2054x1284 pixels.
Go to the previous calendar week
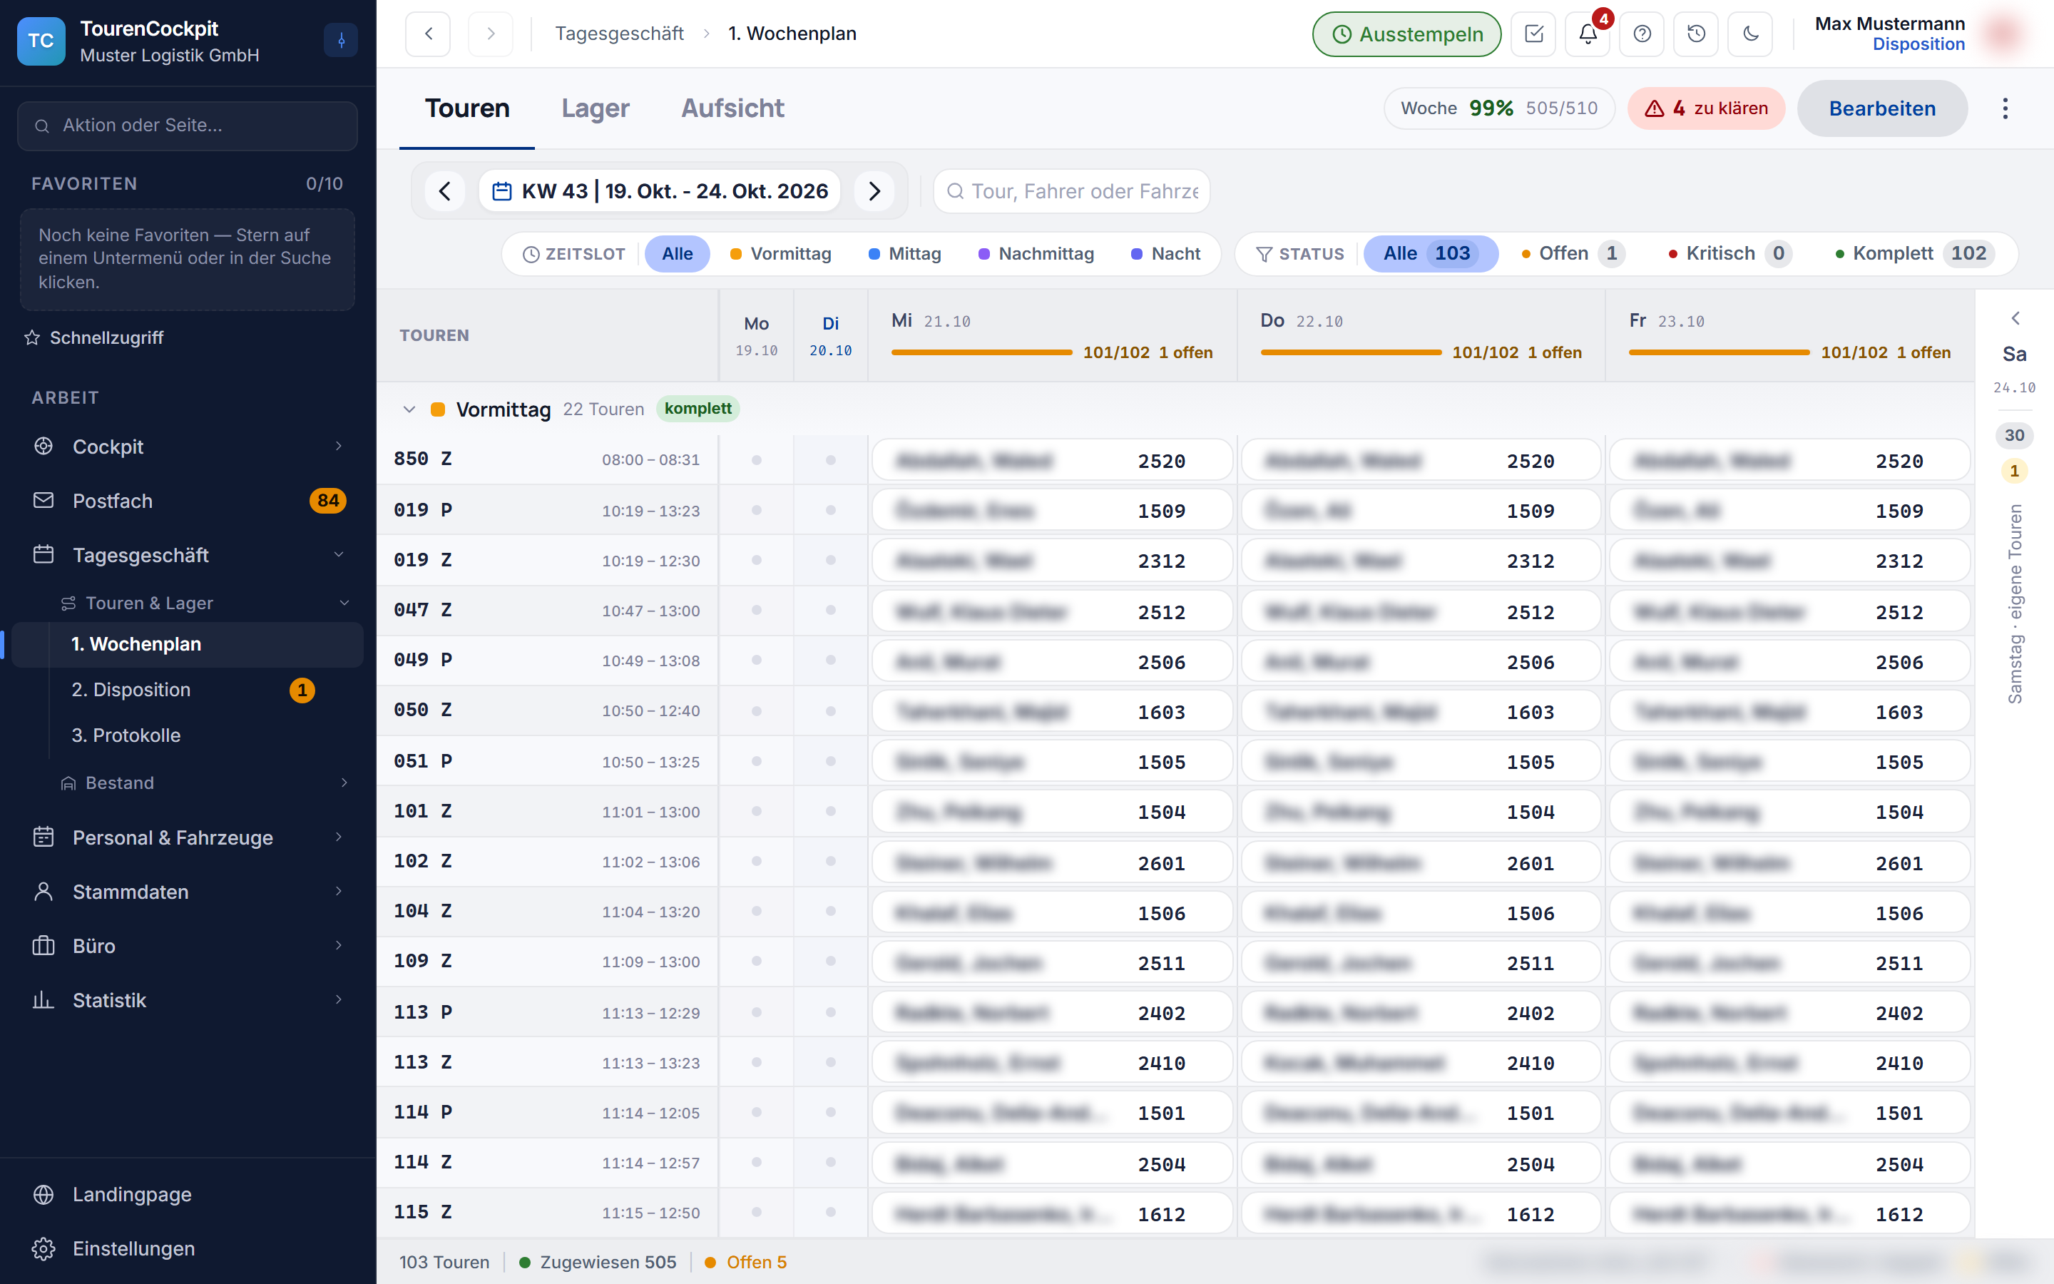click(445, 191)
